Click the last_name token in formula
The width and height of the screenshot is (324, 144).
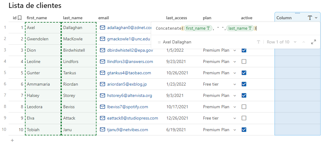click(240, 28)
